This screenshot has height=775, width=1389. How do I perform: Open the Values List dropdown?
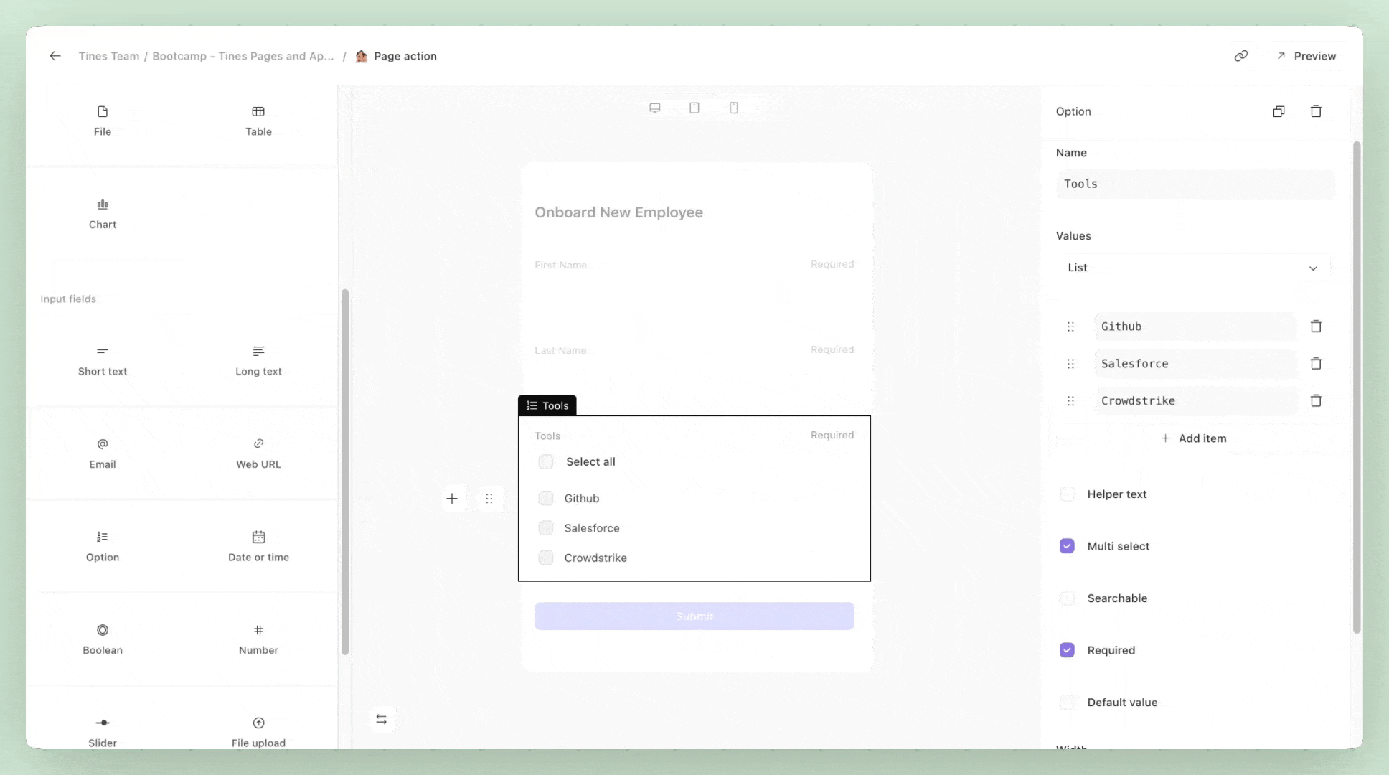click(1192, 268)
